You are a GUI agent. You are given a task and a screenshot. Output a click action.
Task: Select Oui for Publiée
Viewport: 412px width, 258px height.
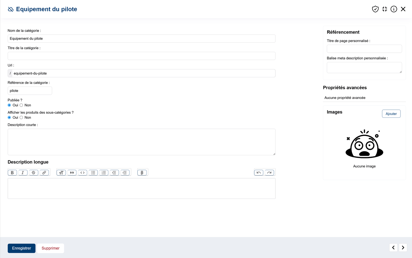(x=9, y=105)
